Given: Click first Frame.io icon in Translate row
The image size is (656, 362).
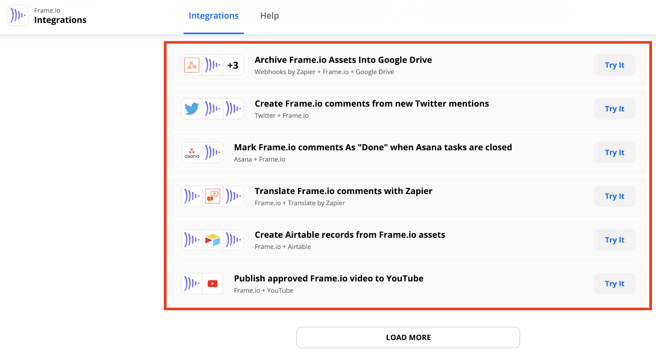Looking at the screenshot, I should point(192,196).
